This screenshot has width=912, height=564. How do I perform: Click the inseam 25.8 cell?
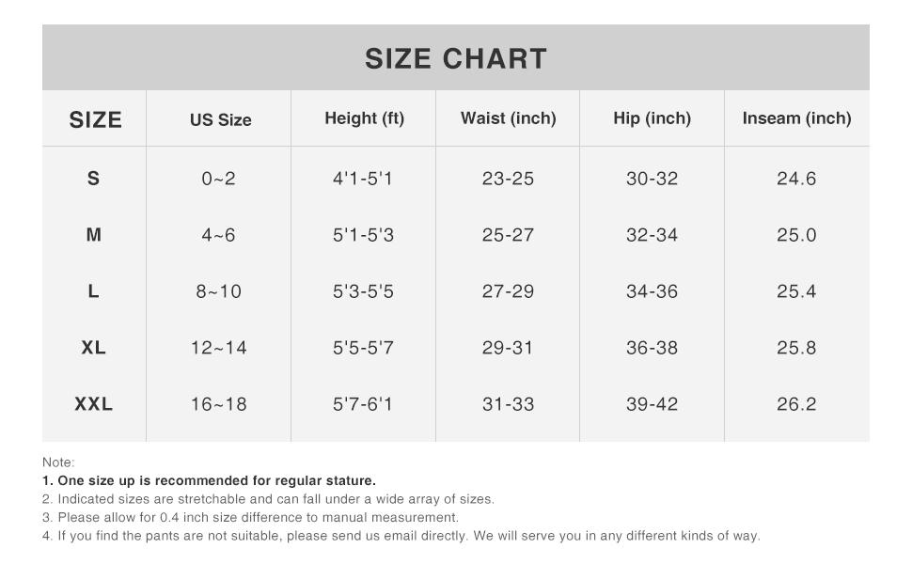[x=796, y=348]
